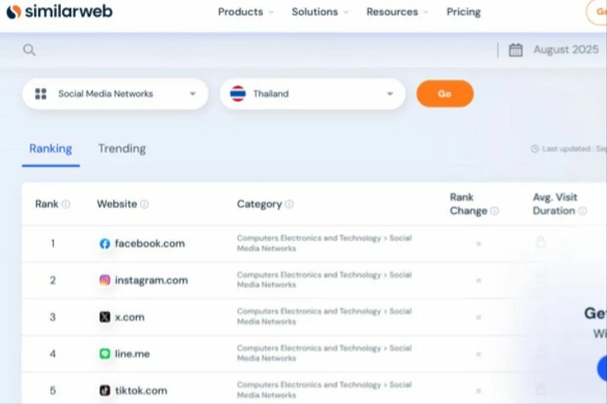Click the info icon next to Category

tap(290, 204)
